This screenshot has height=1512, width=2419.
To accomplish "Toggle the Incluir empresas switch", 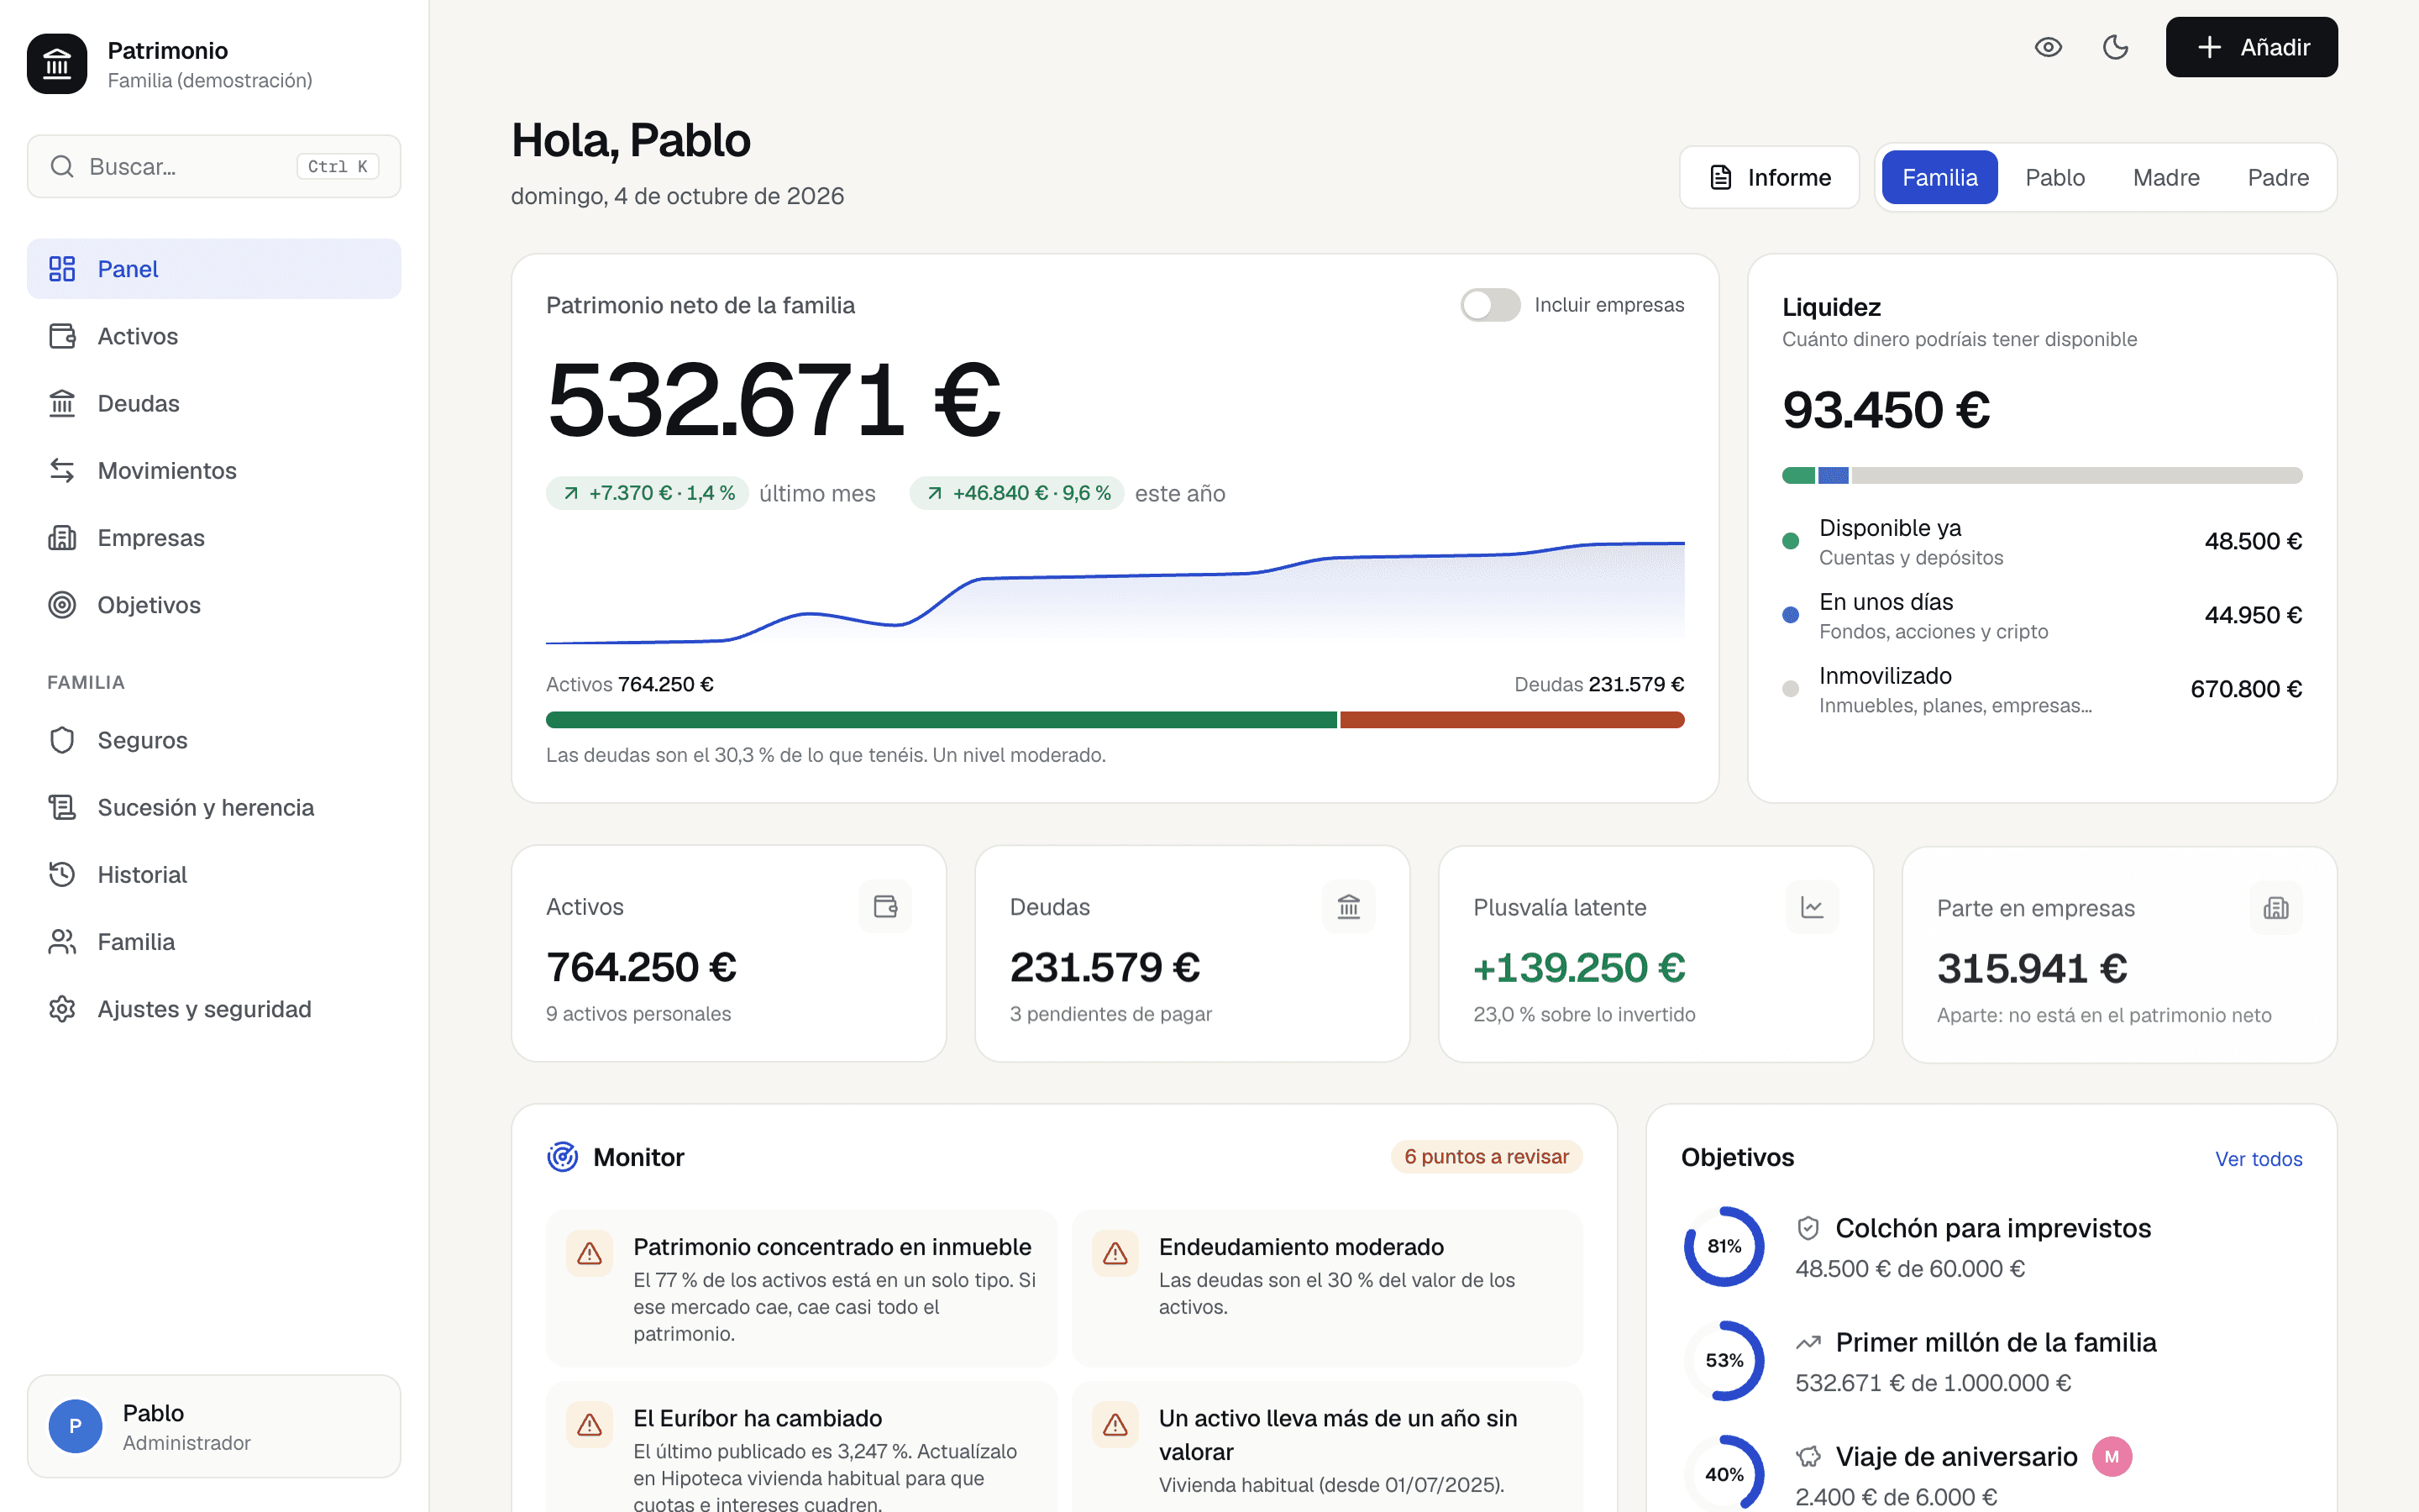I will 1490,305.
